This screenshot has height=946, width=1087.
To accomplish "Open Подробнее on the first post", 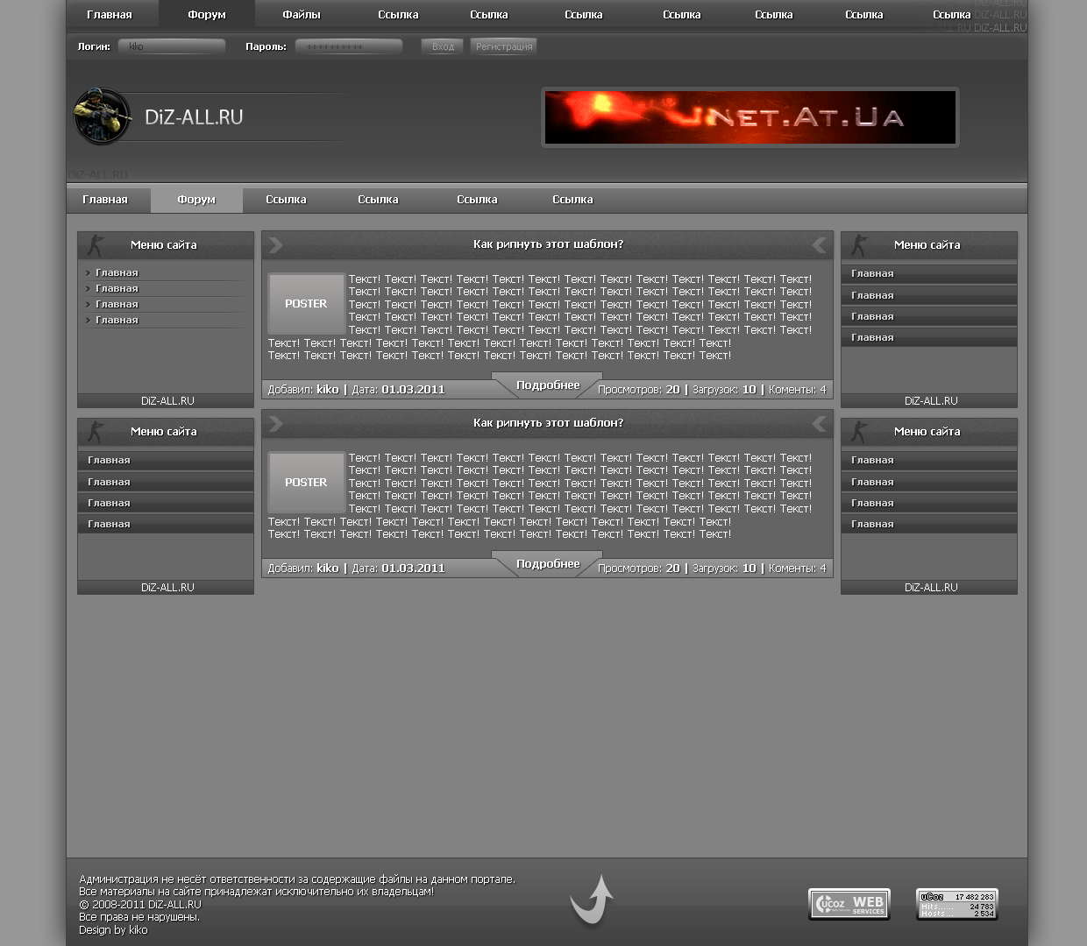I will pos(548,385).
